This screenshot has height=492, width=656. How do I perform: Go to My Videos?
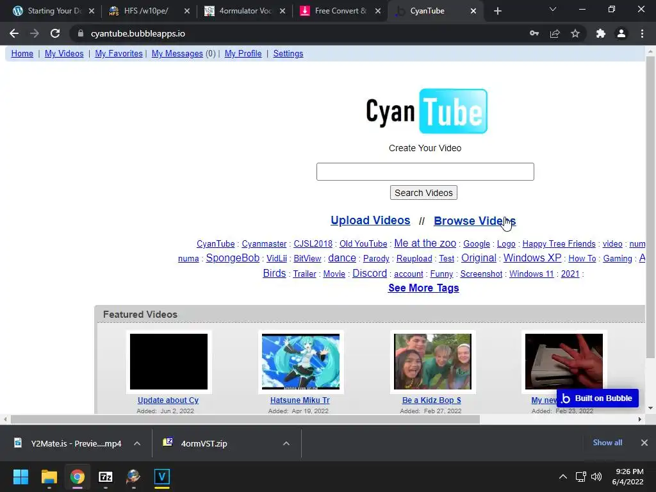[x=64, y=54]
